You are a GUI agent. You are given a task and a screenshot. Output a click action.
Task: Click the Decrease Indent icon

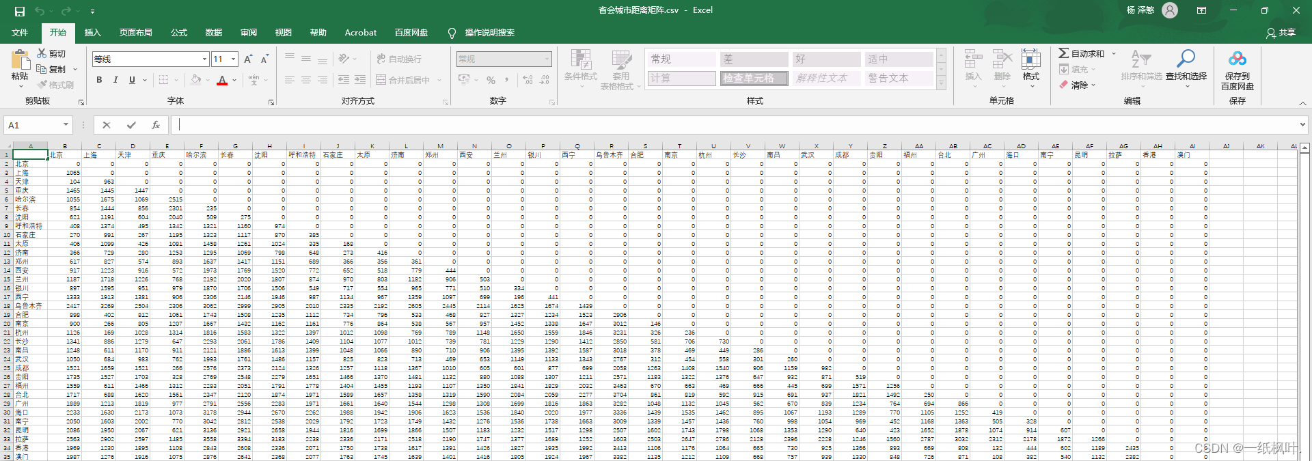(x=344, y=80)
